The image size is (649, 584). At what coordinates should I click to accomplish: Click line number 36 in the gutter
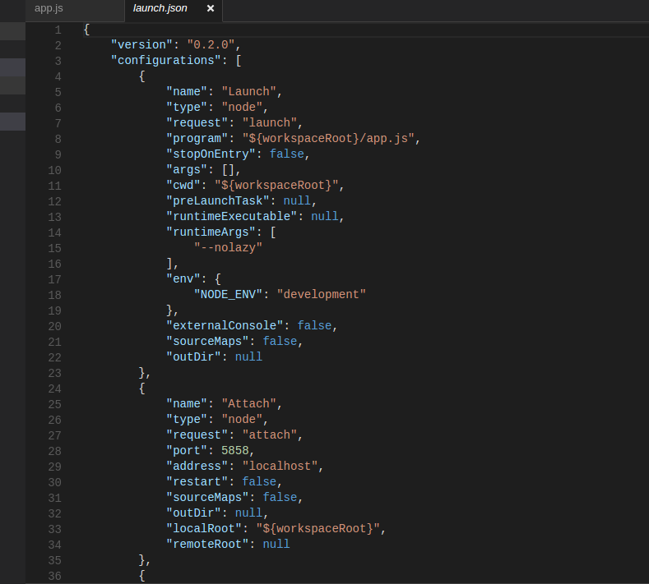coord(54,576)
